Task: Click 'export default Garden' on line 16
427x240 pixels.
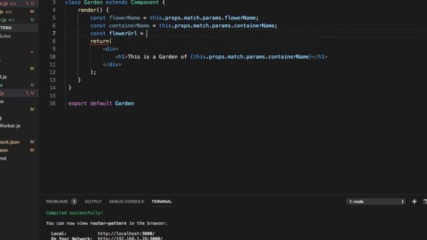Action: click(x=101, y=103)
